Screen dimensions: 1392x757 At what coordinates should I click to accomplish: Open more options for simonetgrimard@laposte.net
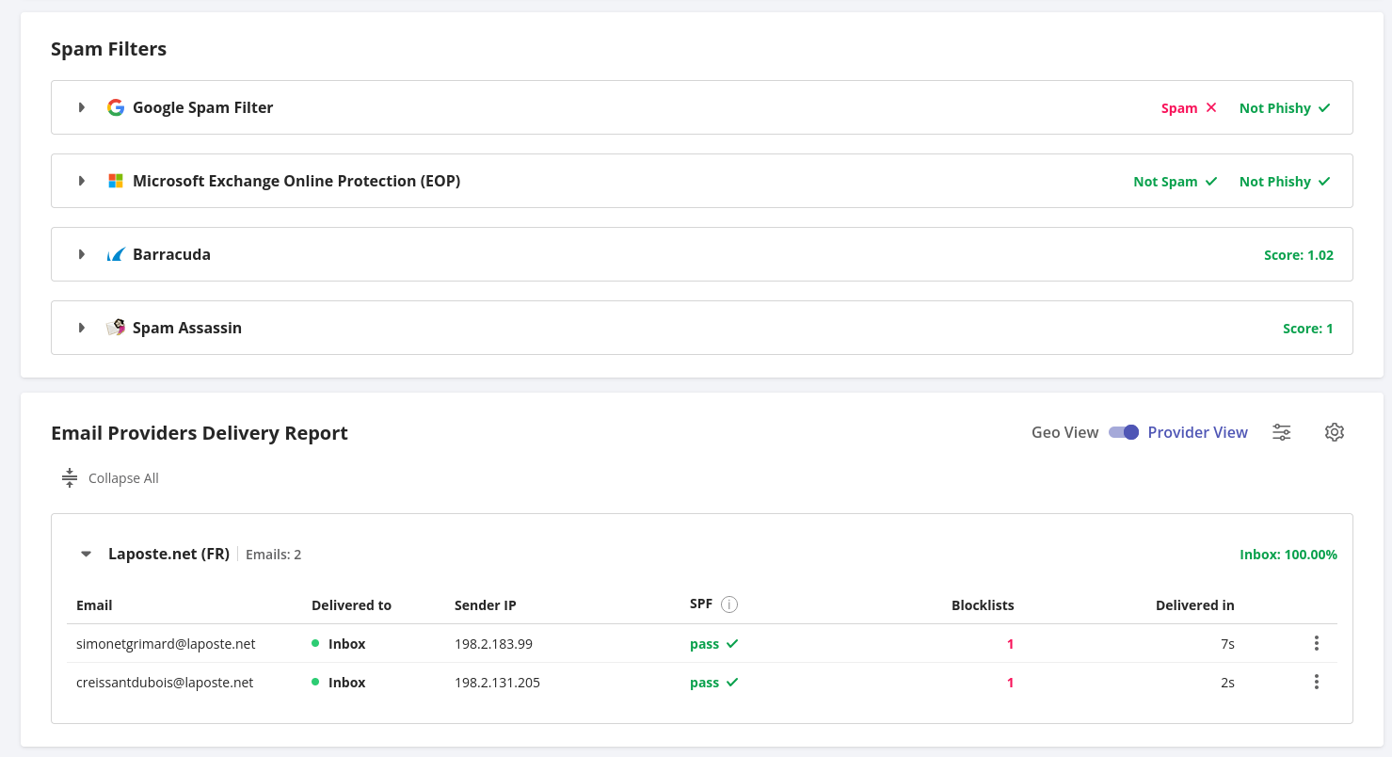(x=1317, y=643)
